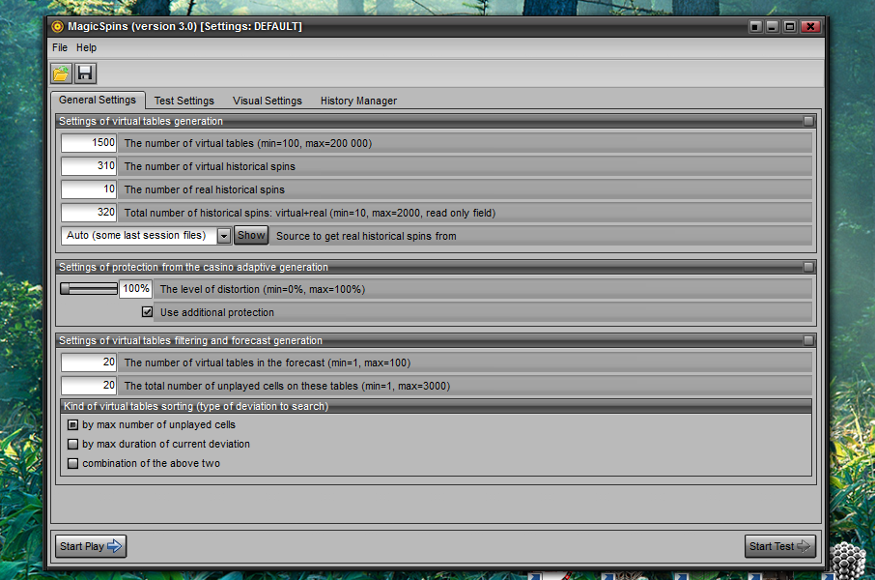Focus the virtual historical spins field
The height and width of the screenshot is (580, 875).
[x=89, y=166]
